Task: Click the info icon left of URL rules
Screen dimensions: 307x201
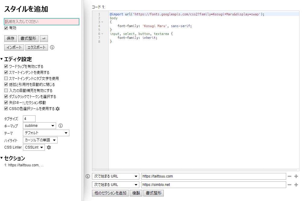Action: click(x=88, y=176)
